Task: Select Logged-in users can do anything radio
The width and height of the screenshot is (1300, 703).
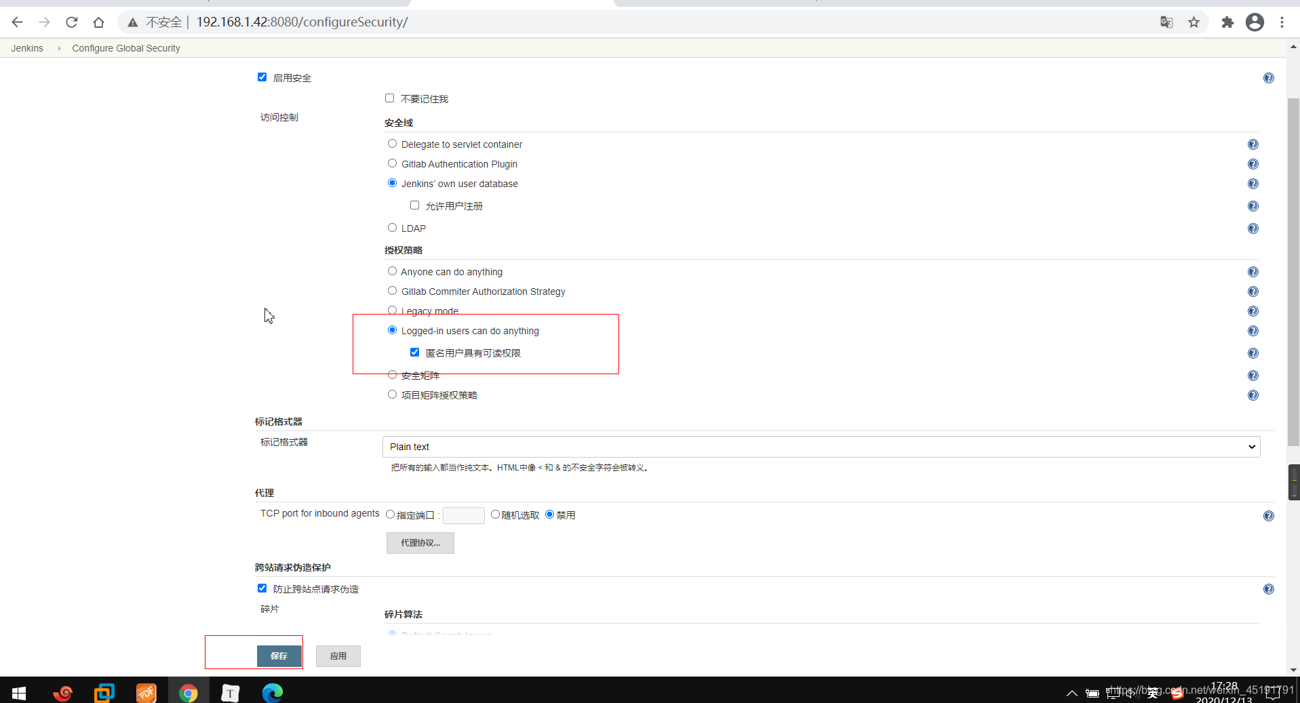Action: (392, 330)
